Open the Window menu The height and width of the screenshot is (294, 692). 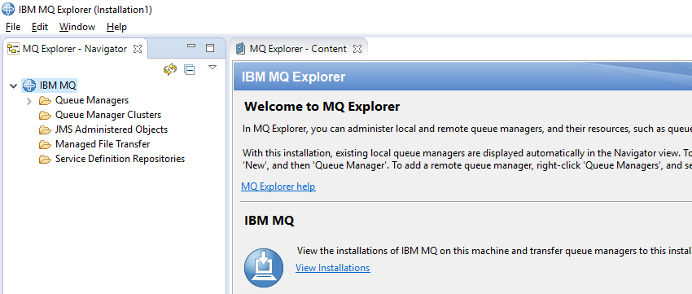tap(77, 27)
